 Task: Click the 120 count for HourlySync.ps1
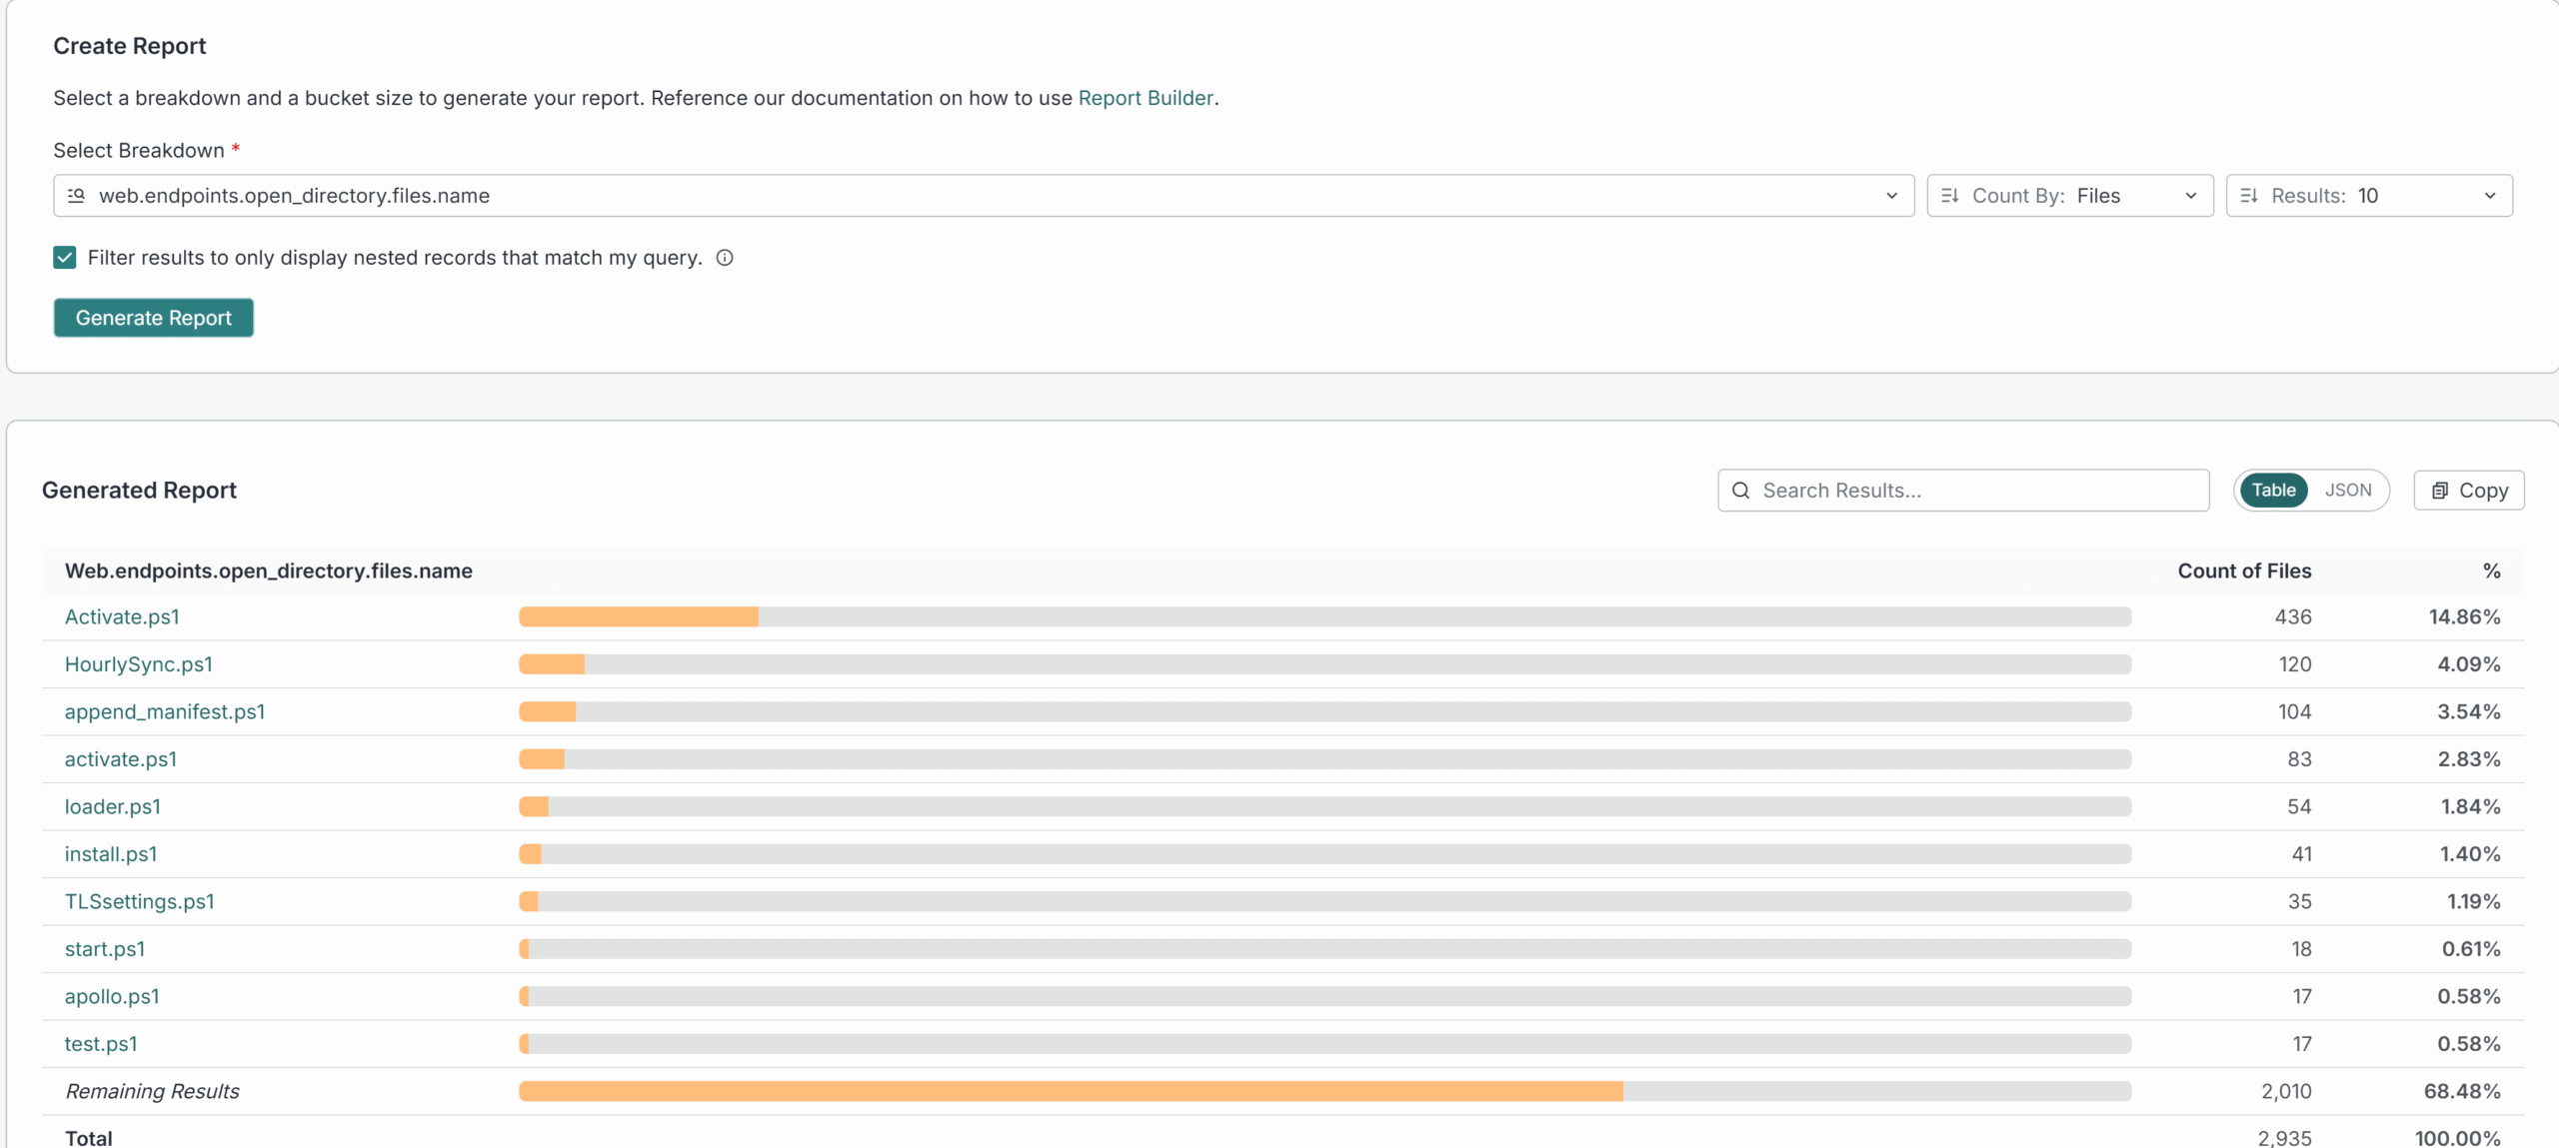2294,664
